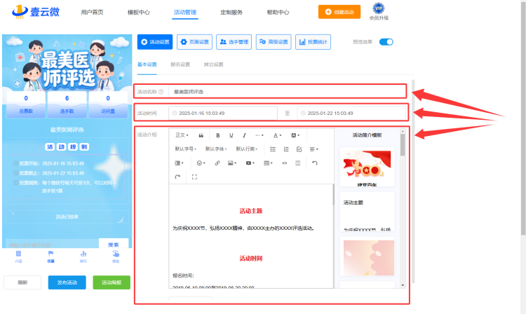Click the Bold formatting icon

(x=217, y=135)
